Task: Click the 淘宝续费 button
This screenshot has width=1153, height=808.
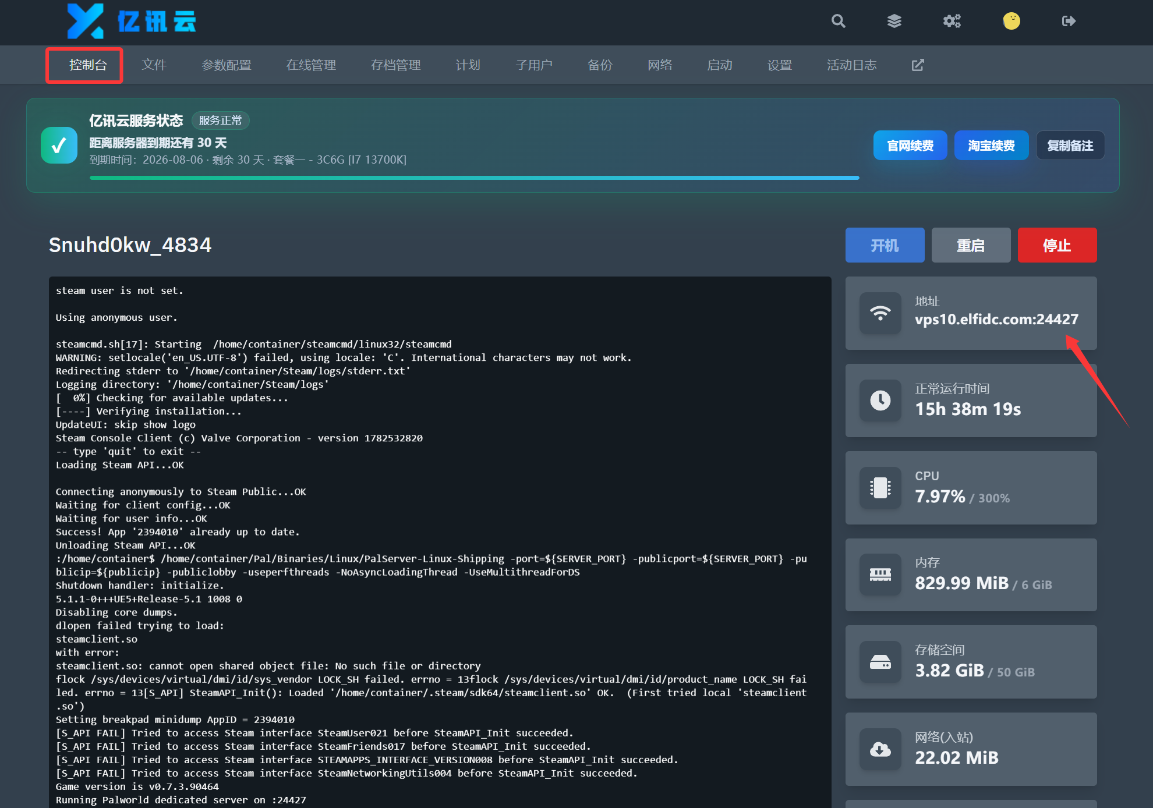Action: pyautogui.click(x=991, y=146)
